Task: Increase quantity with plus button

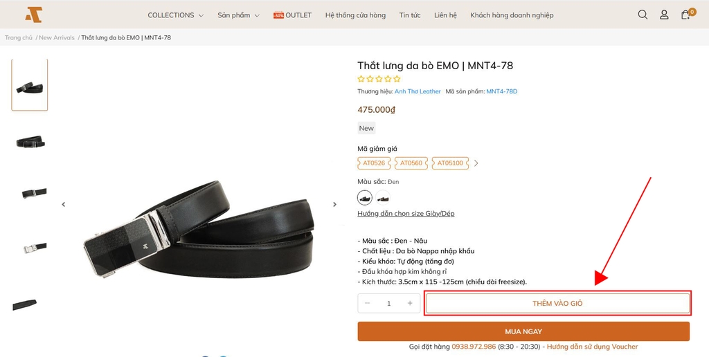Action: (x=410, y=303)
